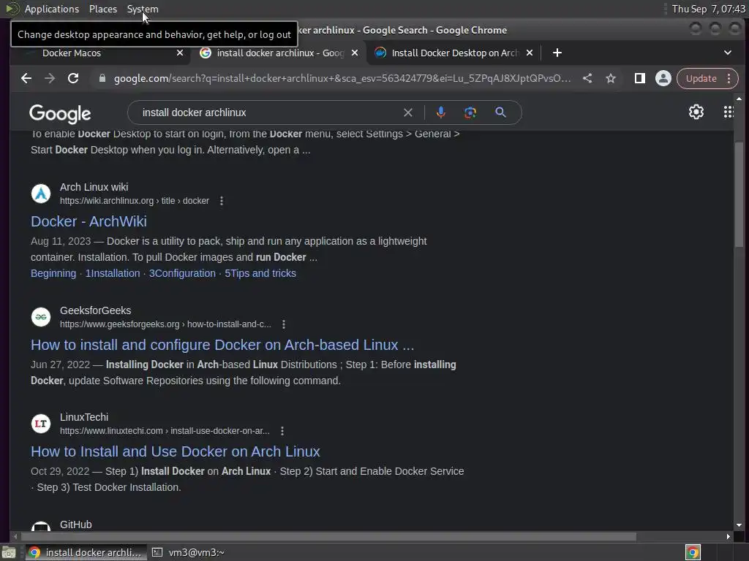This screenshot has height=561, width=749.
Task: Select the install docker archlinux Google tab
Action: point(279,53)
